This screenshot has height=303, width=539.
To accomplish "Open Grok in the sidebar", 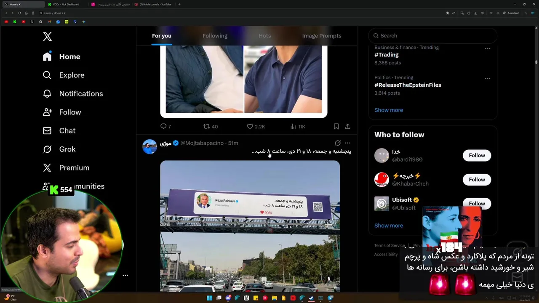I will (x=59, y=149).
